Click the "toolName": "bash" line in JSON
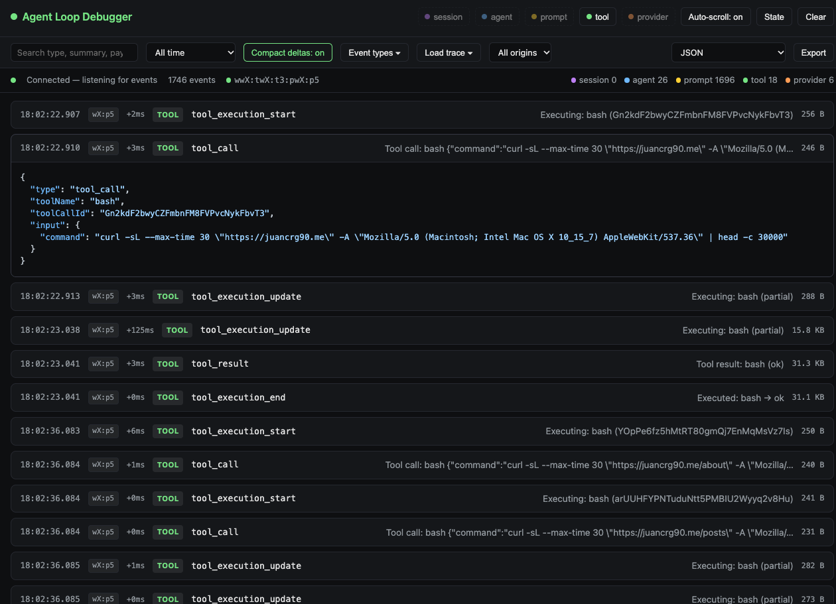 tap(77, 202)
